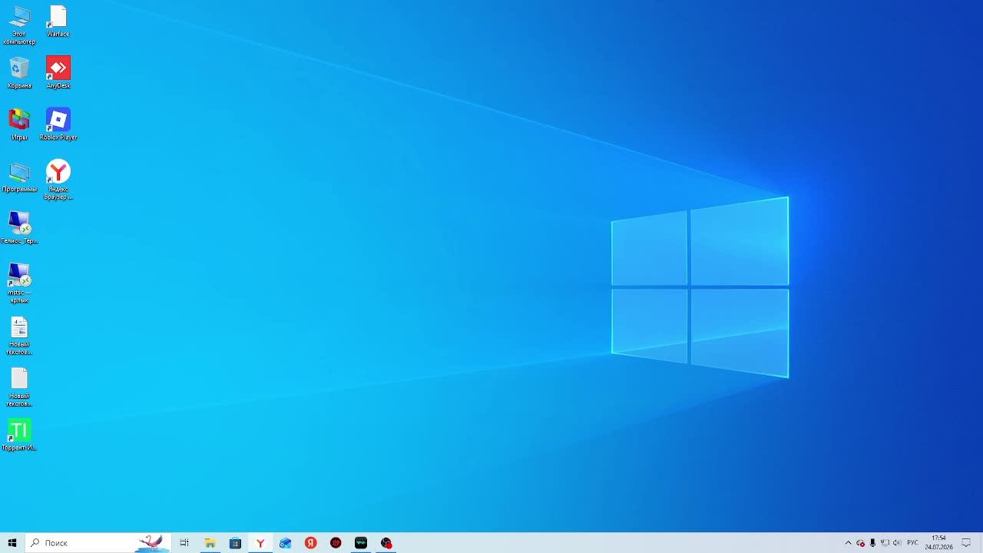
Task: Open Task View from the taskbar
Action: point(184,543)
